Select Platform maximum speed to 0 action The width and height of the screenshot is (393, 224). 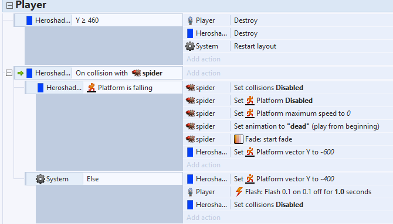point(288,113)
